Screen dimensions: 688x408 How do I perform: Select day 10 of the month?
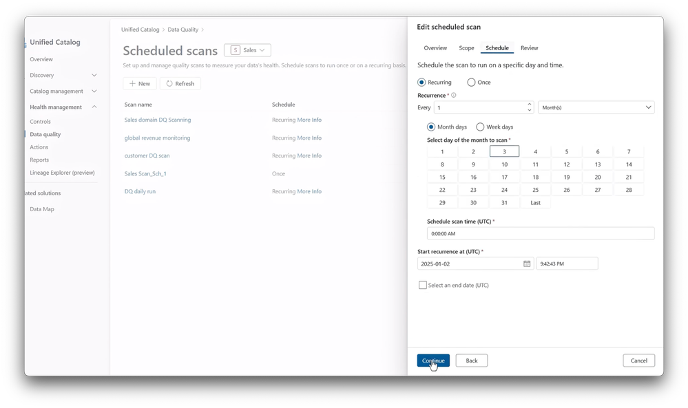[x=504, y=164]
